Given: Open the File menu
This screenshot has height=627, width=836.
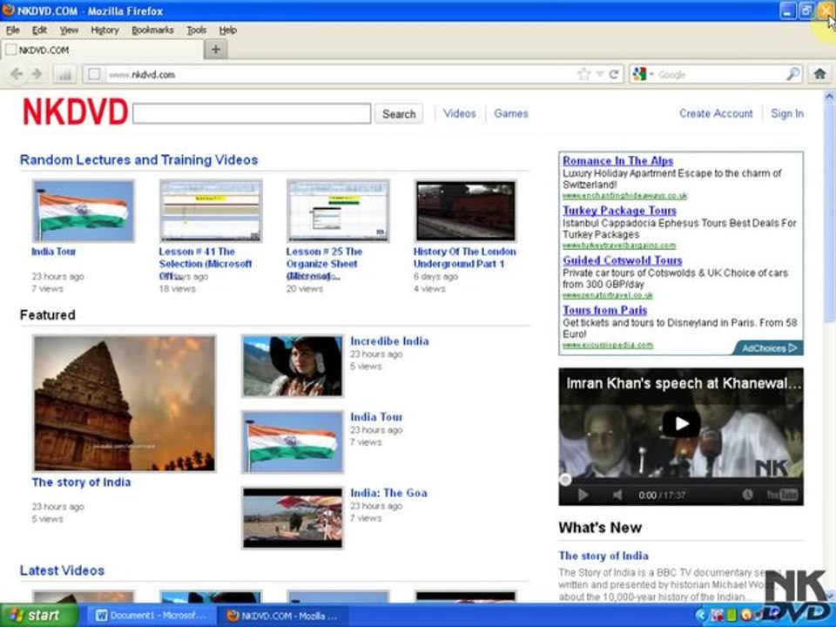Looking at the screenshot, I should coord(13,30).
